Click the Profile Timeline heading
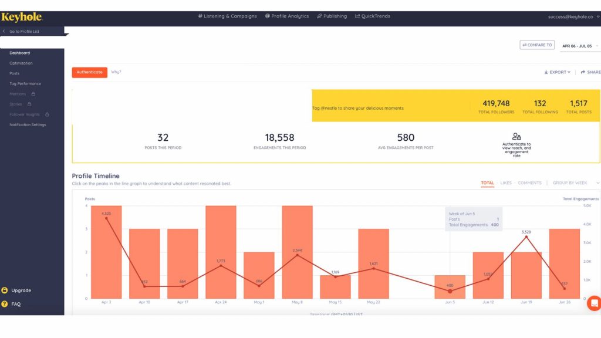The width and height of the screenshot is (601, 338). (96, 176)
